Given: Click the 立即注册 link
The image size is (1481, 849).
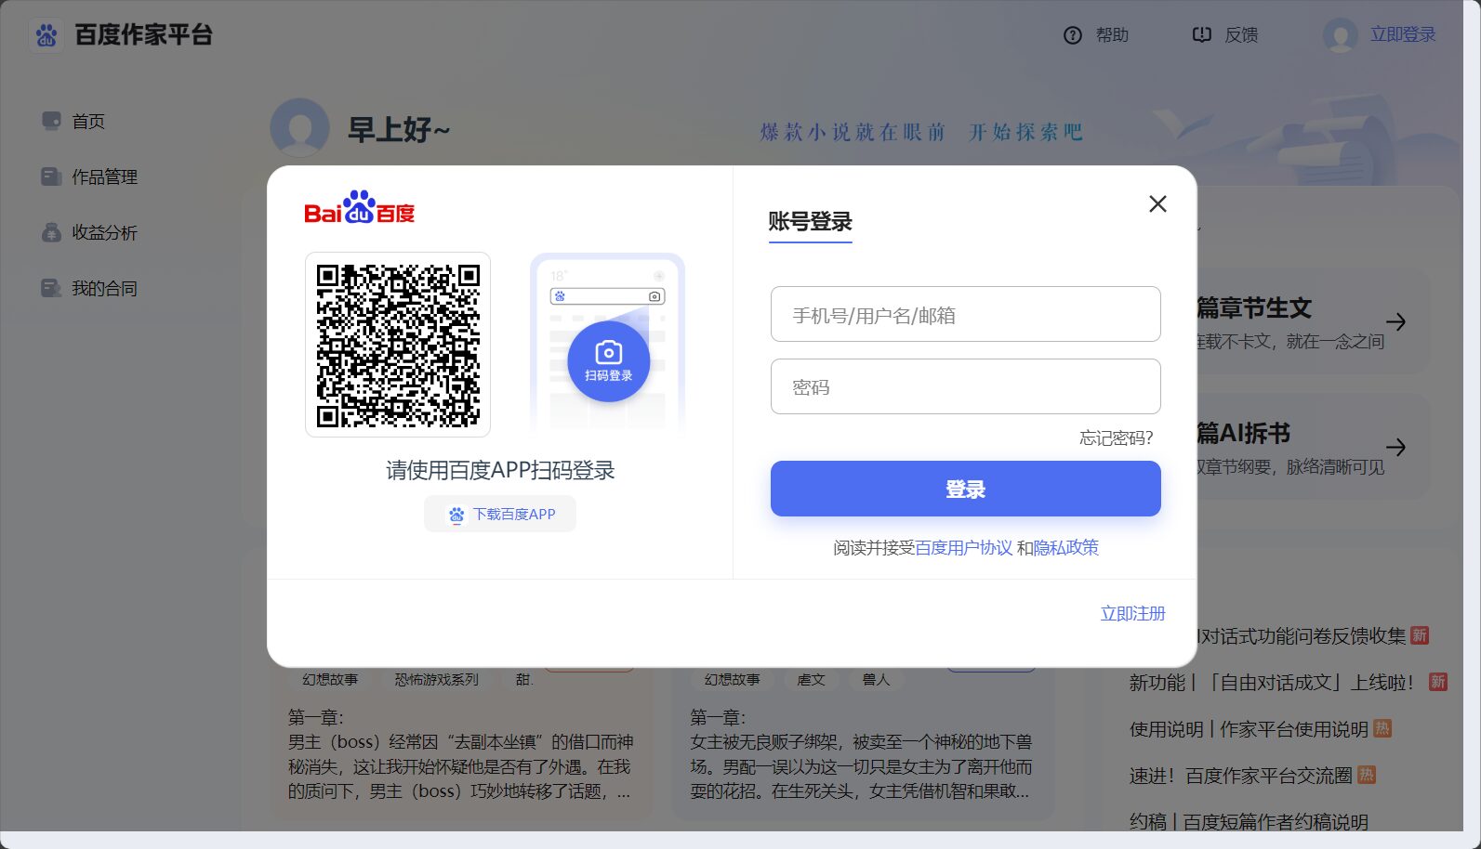Looking at the screenshot, I should [1132, 614].
